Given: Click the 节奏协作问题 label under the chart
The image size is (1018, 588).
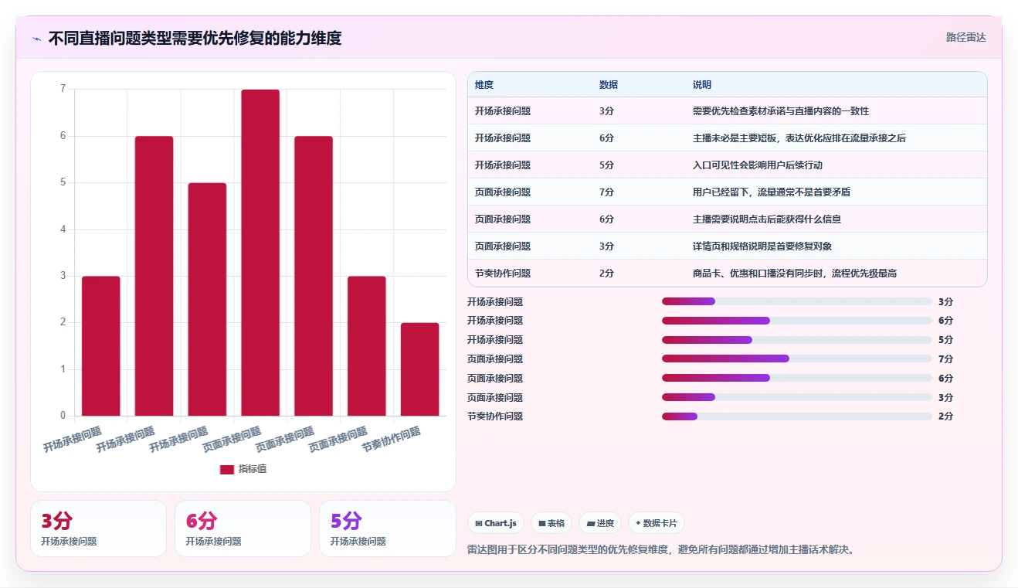Looking at the screenshot, I should pos(392,439).
